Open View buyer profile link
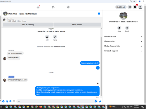The height and width of the screenshot is (109, 146). tap(59, 47)
